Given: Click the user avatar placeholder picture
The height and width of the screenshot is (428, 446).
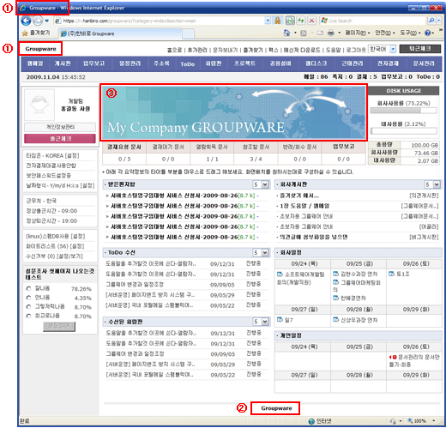Looking at the screenshot, I should click(x=39, y=105).
